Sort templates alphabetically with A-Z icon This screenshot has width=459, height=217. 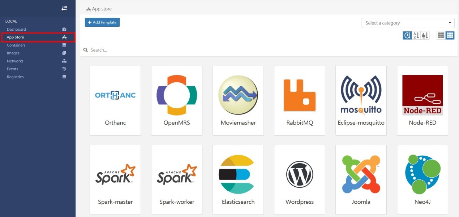pyautogui.click(x=416, y=35)
